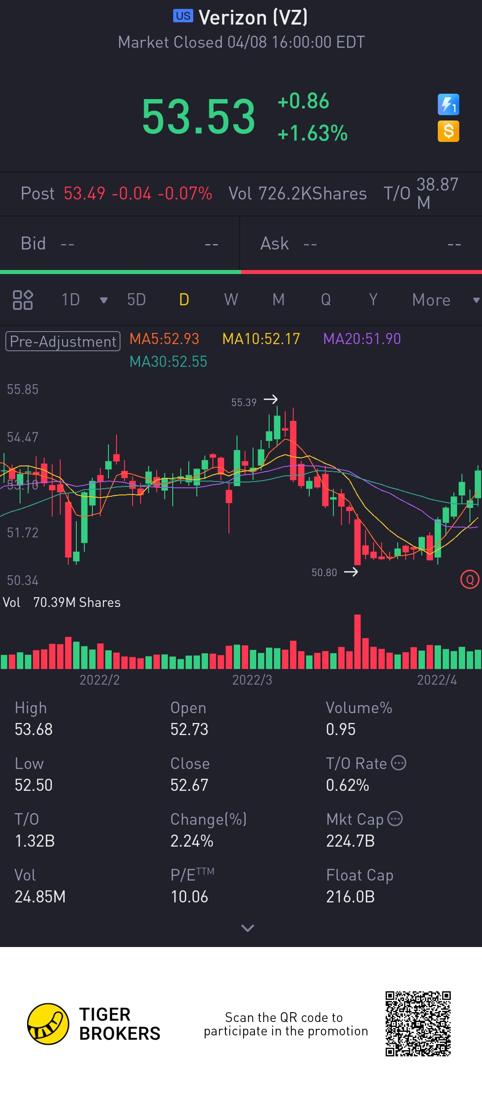Tap the blue lightning quick-trade icon
Screen dimensions: 482x1101
pos(448,105)
